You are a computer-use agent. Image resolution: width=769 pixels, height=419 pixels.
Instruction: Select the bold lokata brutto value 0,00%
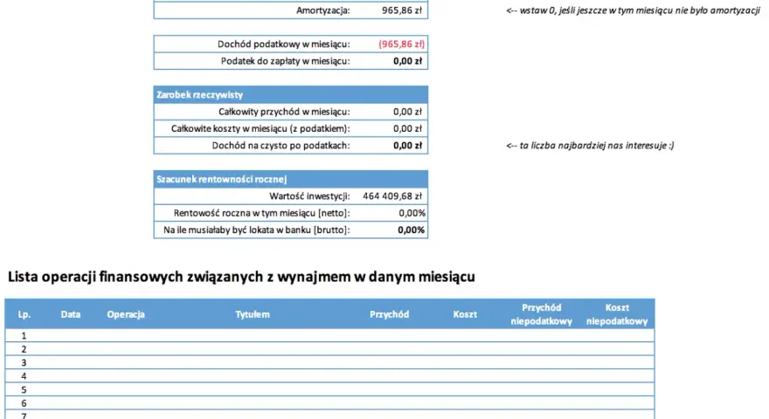point(411,230)
